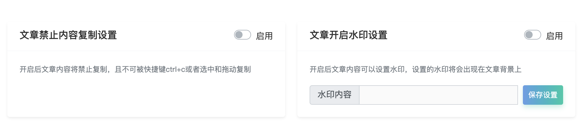Focus the watermark content input field
The image size is (582, 123).
(438, 95)
